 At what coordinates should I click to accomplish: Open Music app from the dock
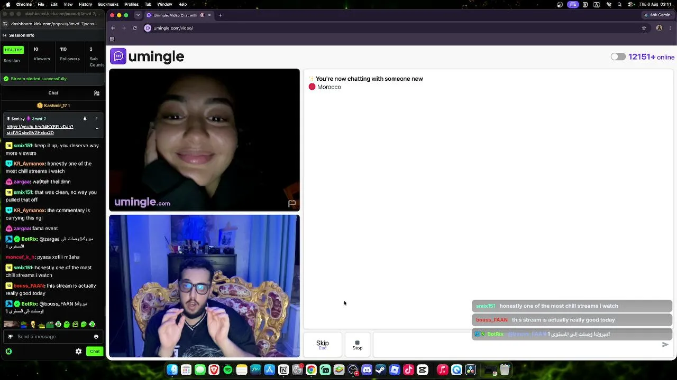tap(443, 370)
